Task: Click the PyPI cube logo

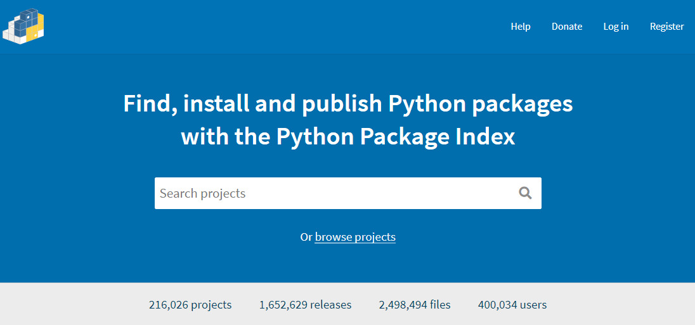Action: pyautogui.click(x=23, y=26)
